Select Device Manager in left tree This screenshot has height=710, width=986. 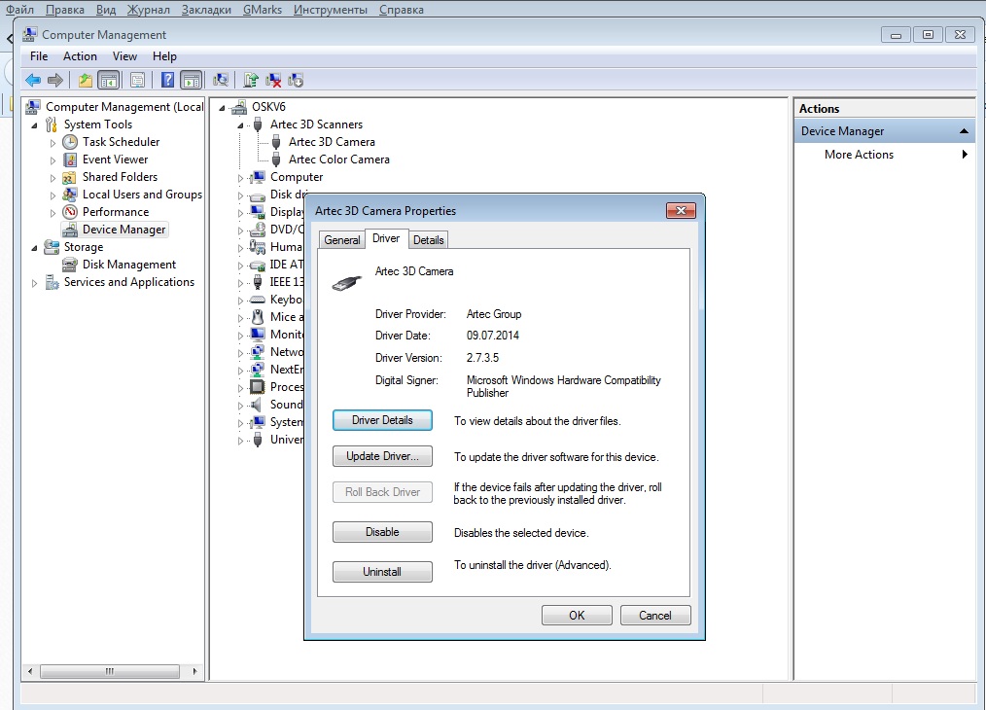pyautogui.click(x=123, y=230)
